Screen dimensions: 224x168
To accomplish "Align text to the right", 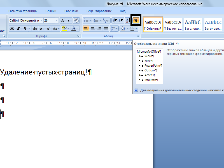I will [x=99, y=29].
